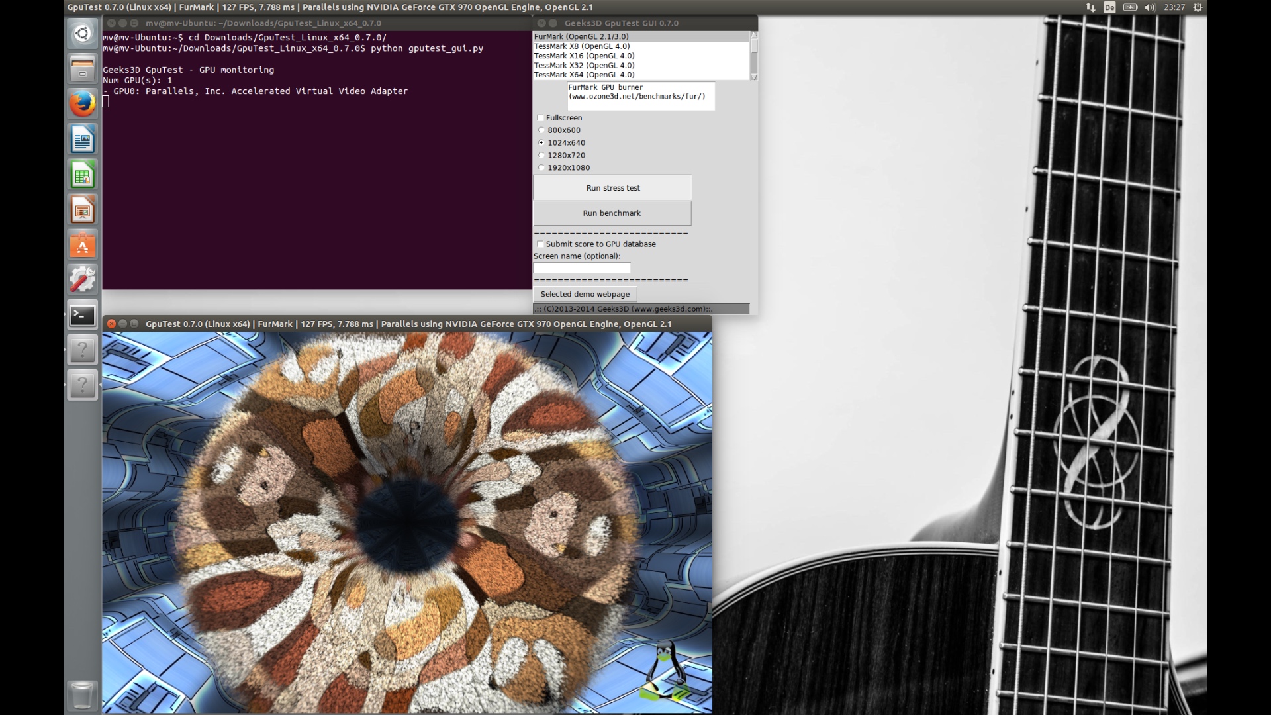Open Ubuntu Dash search launcher
Screen dimensions: 1271x715
click(82, 33)
